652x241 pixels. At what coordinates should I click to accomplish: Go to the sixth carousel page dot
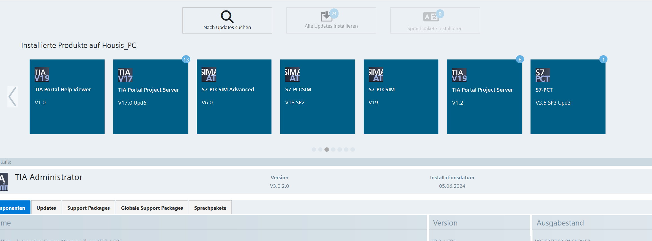click(346, 150)
